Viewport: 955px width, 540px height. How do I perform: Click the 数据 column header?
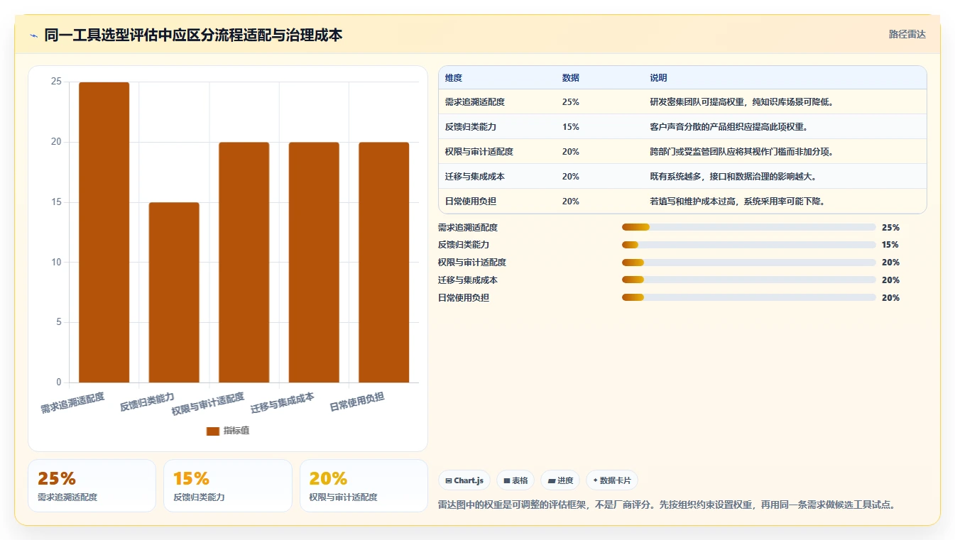(x=571, y=78)
